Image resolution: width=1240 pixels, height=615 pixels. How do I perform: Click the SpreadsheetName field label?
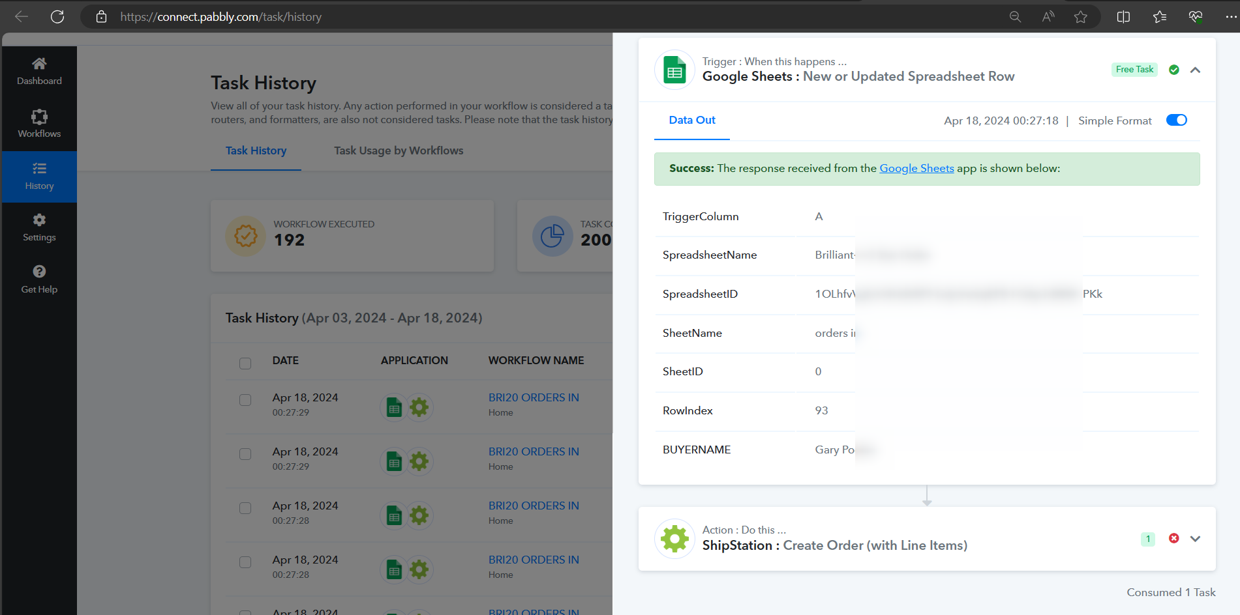710,255
